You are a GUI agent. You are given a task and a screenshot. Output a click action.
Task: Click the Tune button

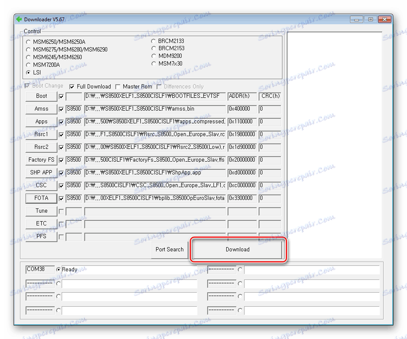(41, 211)
